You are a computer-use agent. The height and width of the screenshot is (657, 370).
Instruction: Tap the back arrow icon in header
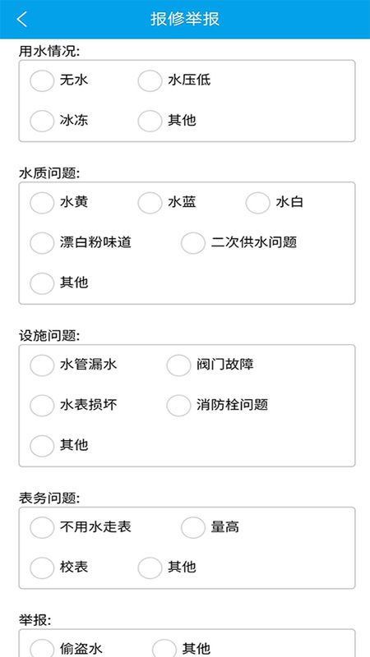click(x=22, y=19)
